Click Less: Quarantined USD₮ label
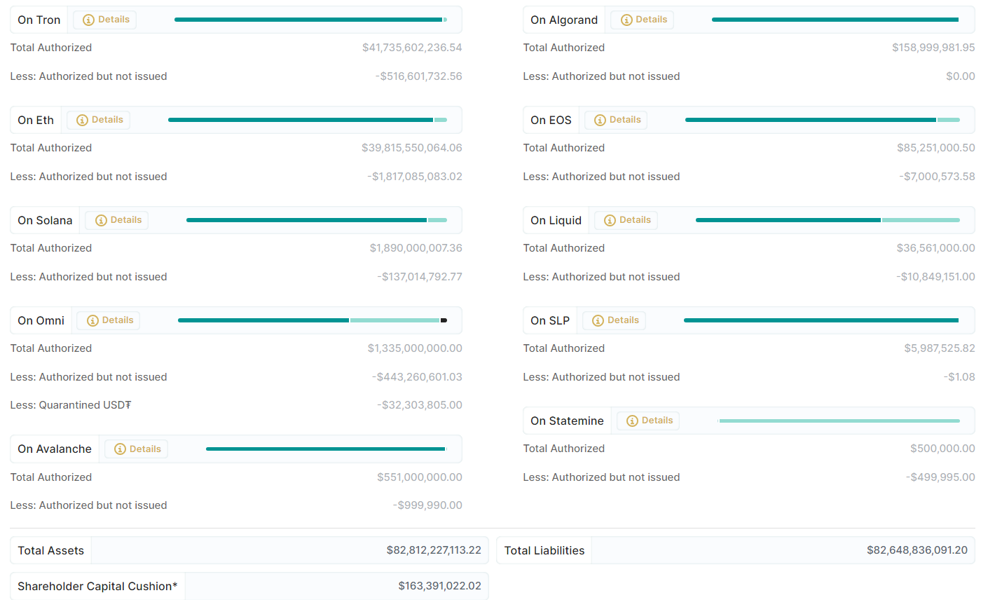Image resolution: width=995 pixels, height=600 pixels. point(71,405)
